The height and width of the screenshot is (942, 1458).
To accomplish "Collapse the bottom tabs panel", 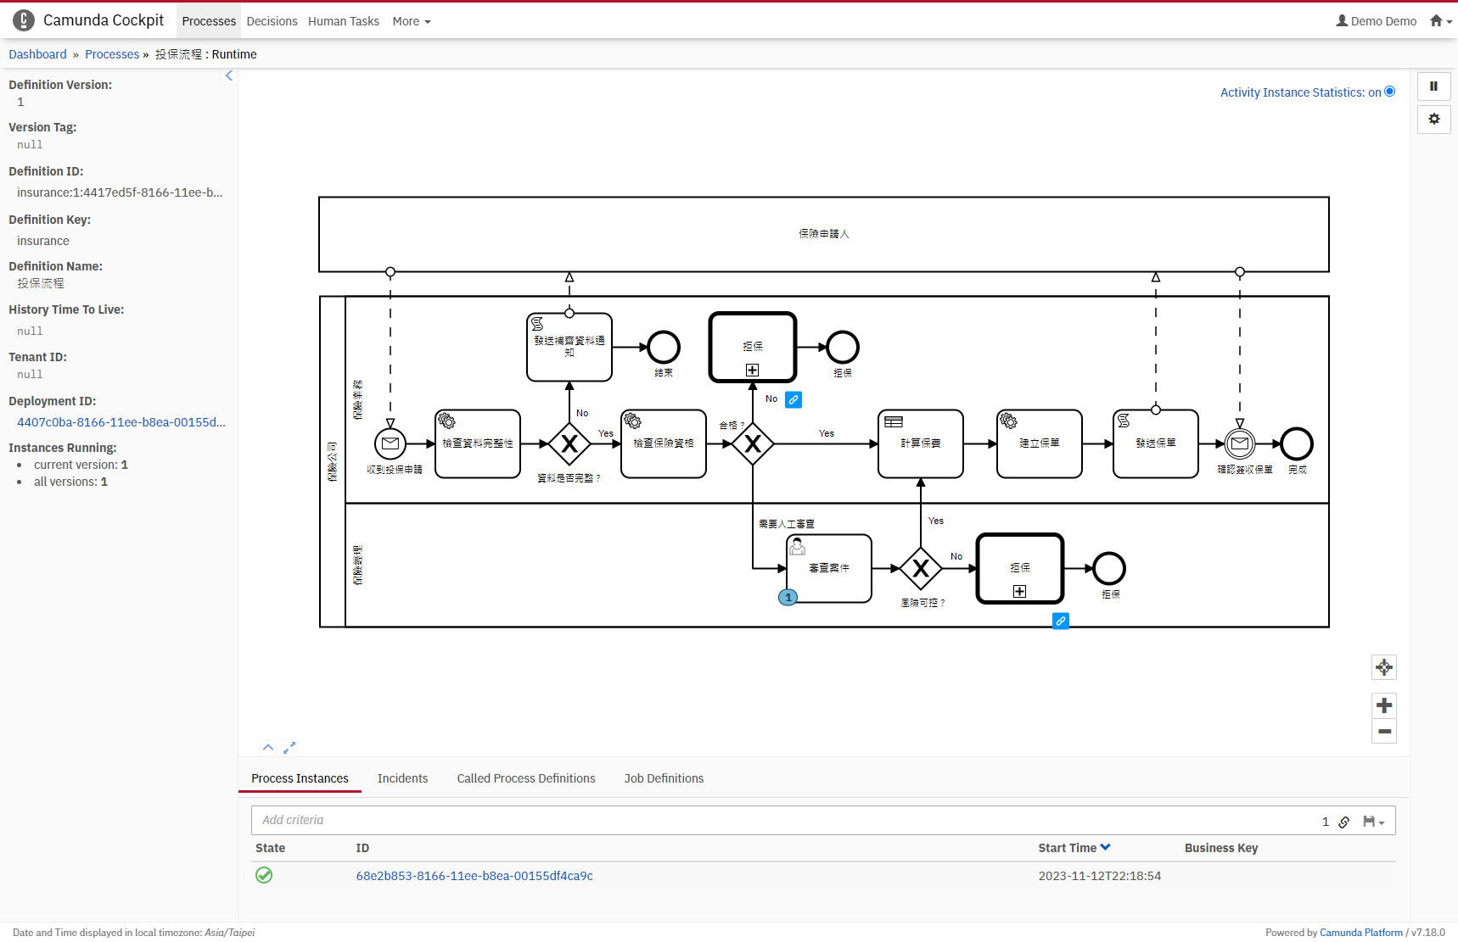I will tap(268, 747).
